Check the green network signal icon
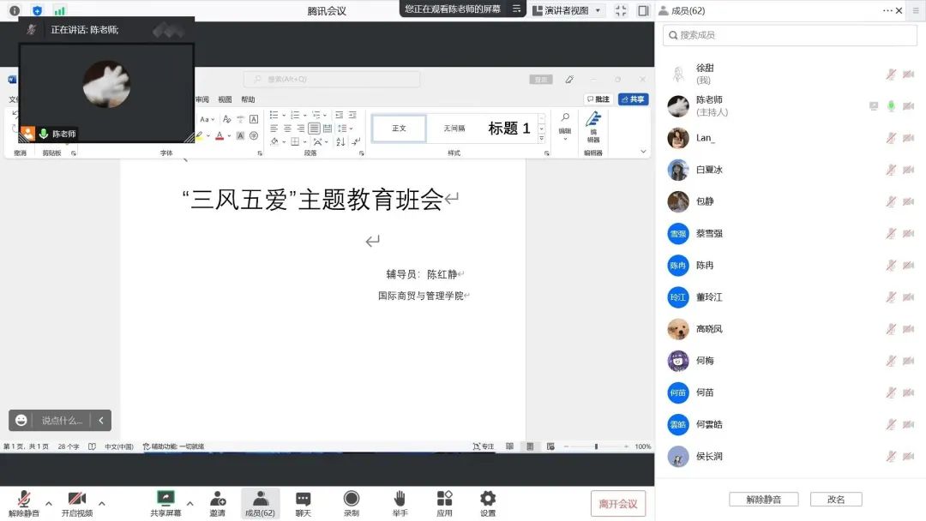The image size is (926, 521). point(60,10)
